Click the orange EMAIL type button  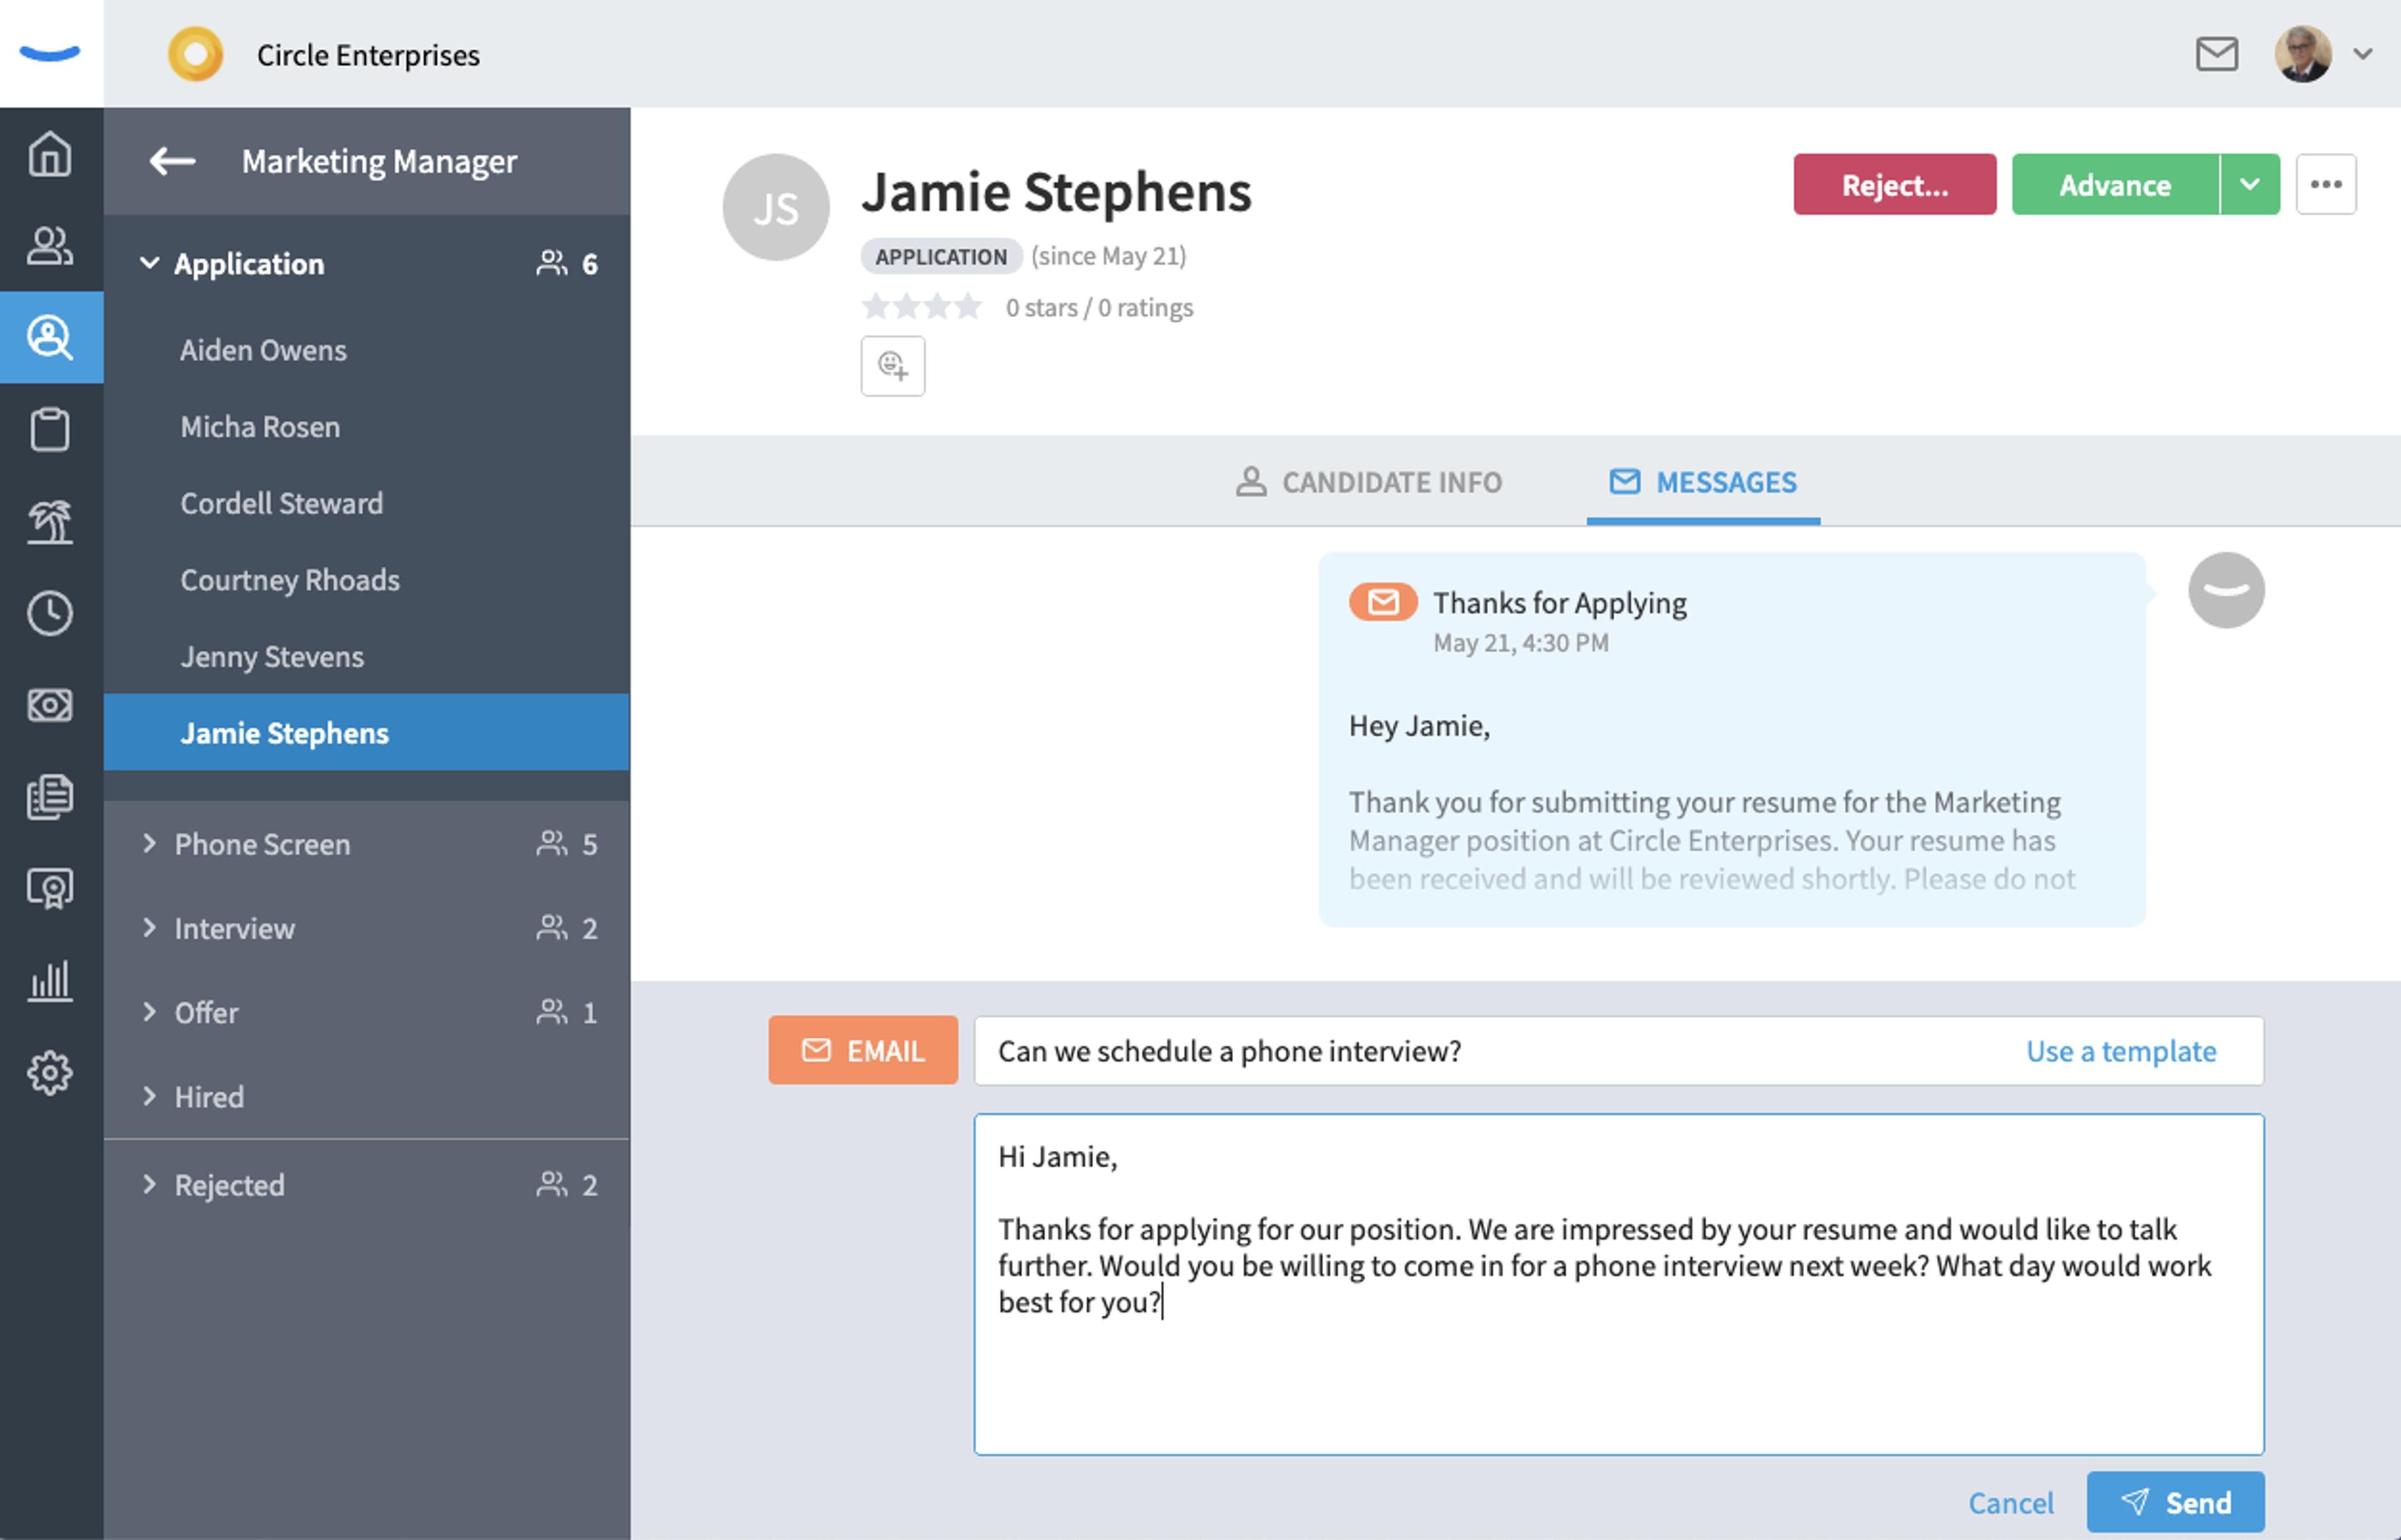862,1051
